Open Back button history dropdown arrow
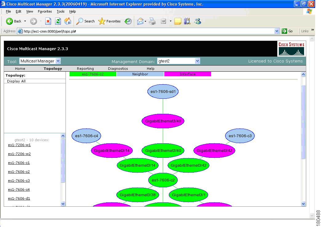This screenshot has height=227, width=321. pos(25,21)
